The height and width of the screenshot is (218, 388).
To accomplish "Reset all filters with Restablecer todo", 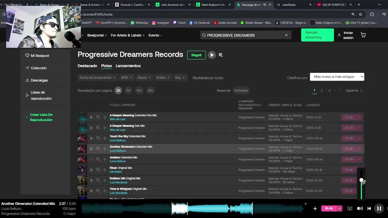I will tap(208, 78).
